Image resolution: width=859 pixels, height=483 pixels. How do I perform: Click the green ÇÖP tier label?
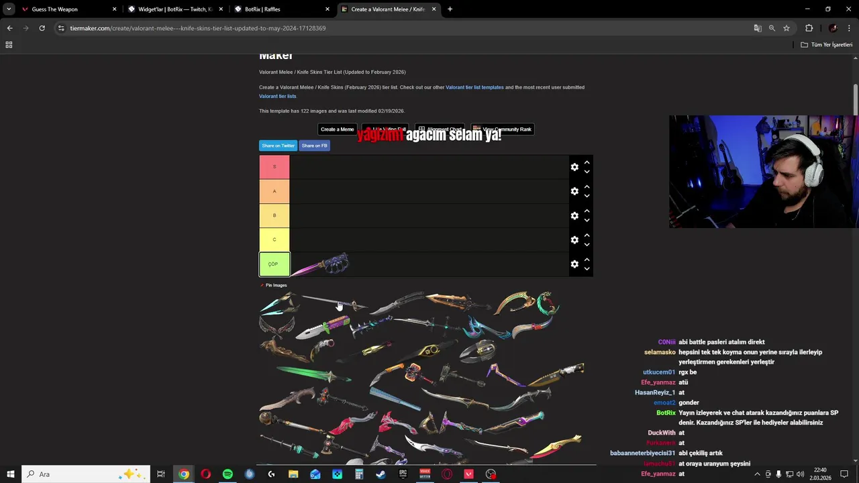(x=274, y=264)
